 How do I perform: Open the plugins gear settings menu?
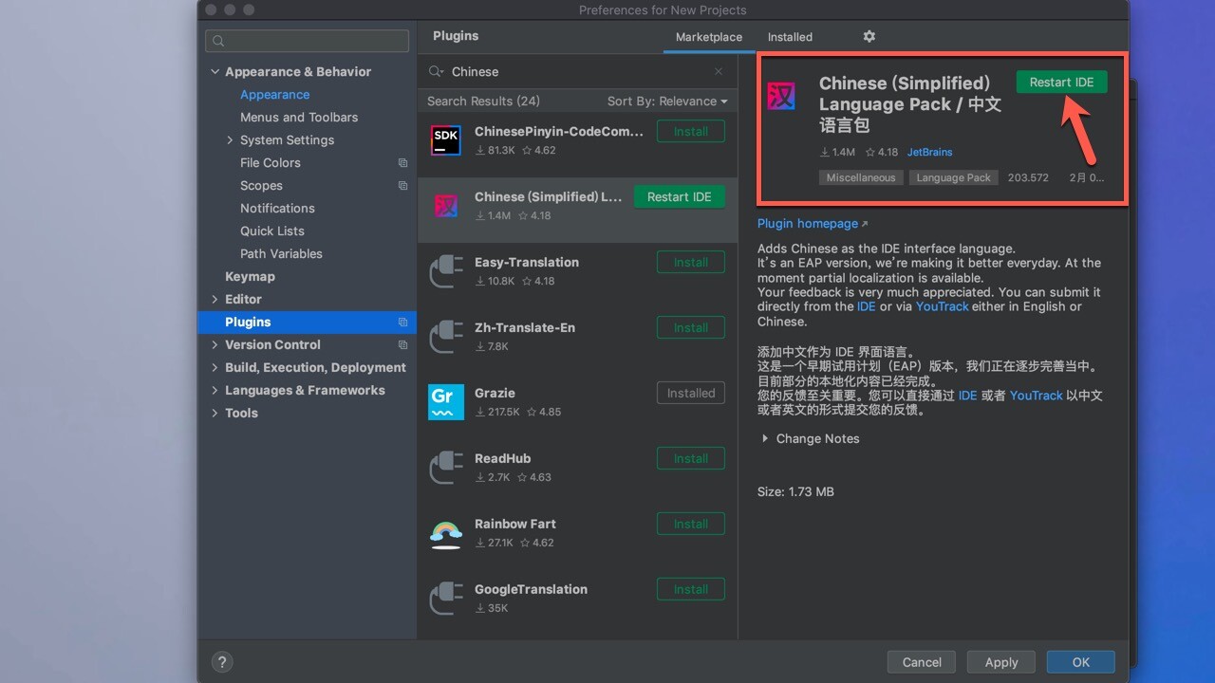click(x=869, y=36)
